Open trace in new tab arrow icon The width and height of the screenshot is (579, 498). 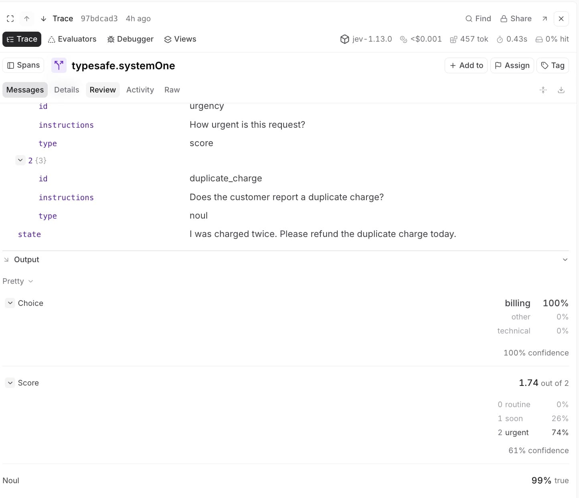tap(545, 19)
